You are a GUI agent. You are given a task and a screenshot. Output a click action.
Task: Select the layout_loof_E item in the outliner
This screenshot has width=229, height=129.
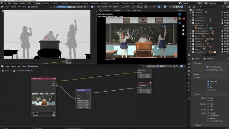[x=202, y=28]
